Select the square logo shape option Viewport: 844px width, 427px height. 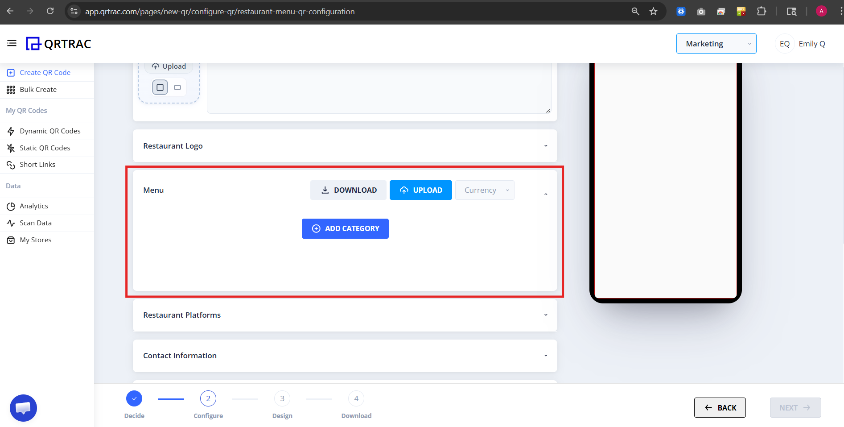[x=160, y=87]
